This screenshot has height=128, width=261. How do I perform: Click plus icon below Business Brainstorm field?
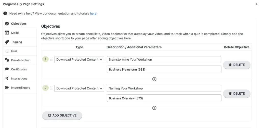154,79
